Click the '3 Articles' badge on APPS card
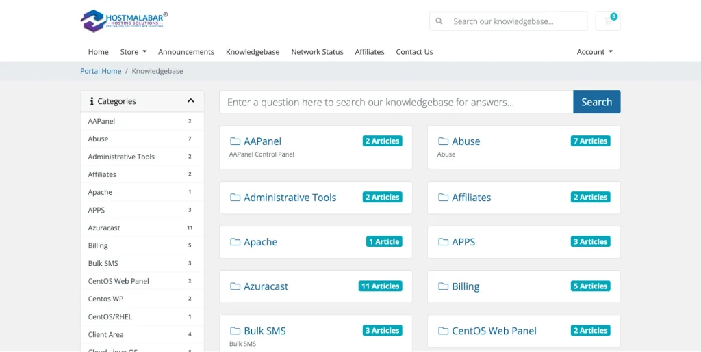The width and height of the screenshot is (701, 352). point(591,241)
